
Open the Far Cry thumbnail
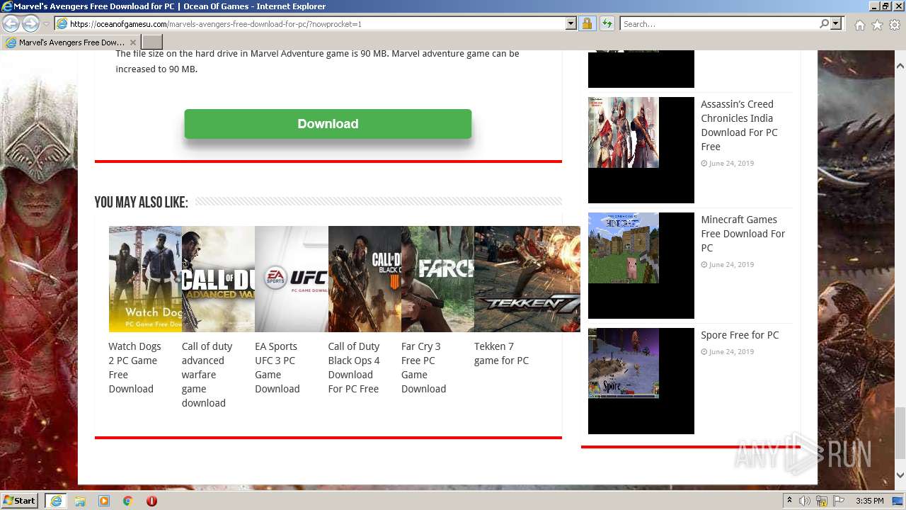(437, 279)
